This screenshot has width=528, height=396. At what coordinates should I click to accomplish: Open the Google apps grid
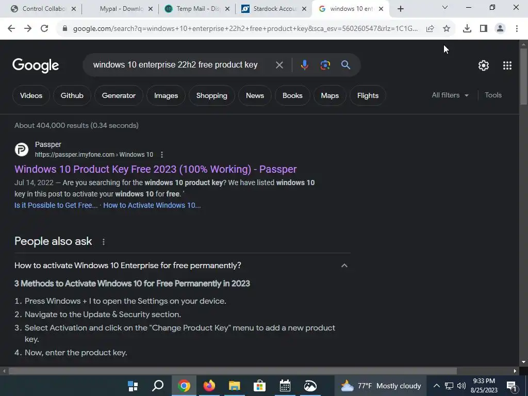[x=507, y=65]
